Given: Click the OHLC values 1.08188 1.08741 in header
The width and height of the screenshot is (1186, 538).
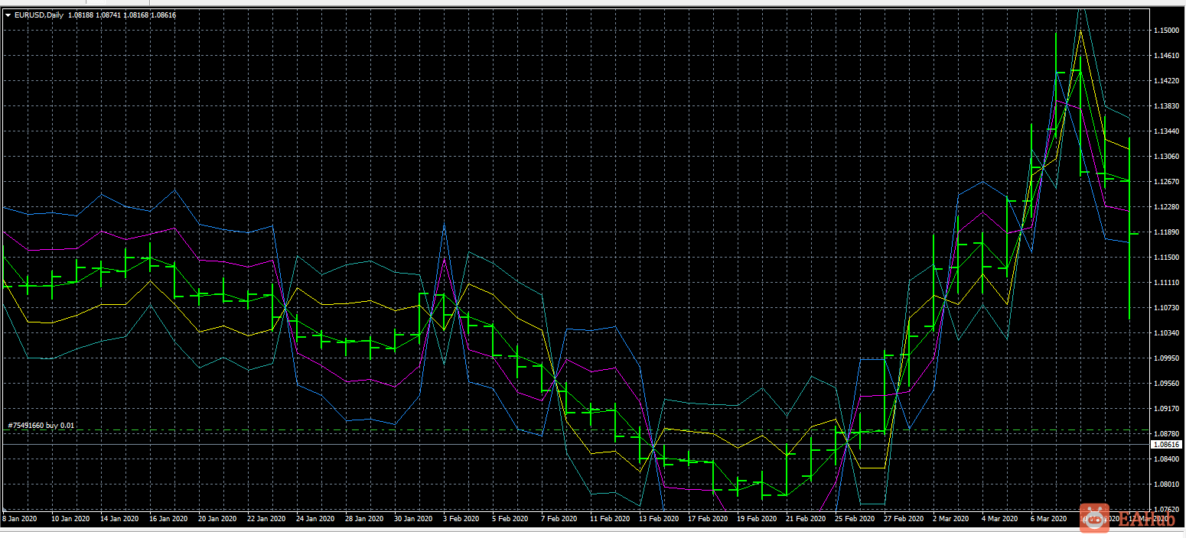Looking at the screenshot, I should tap(94, 15).
